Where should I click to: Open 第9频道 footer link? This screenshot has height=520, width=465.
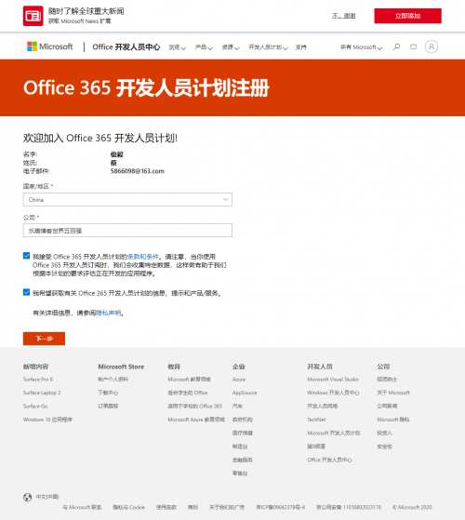316,447
